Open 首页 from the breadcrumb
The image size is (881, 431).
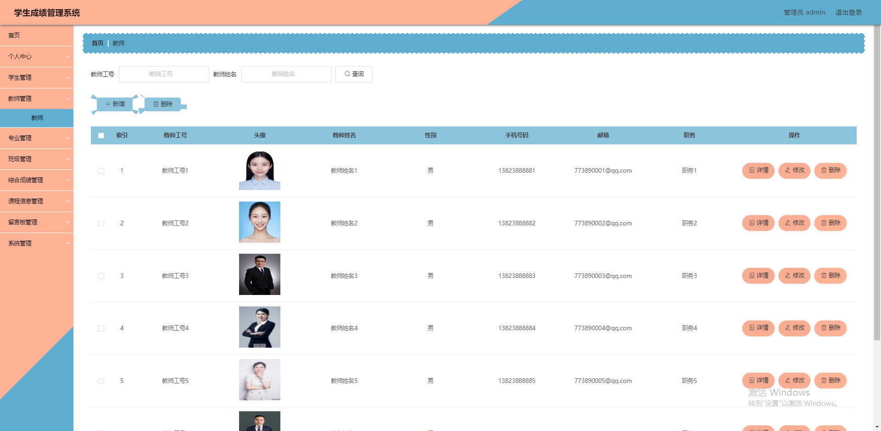(x=97, y=43)
